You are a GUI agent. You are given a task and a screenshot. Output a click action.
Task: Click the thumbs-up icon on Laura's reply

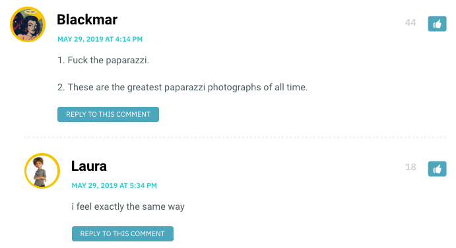click(437, 169)
